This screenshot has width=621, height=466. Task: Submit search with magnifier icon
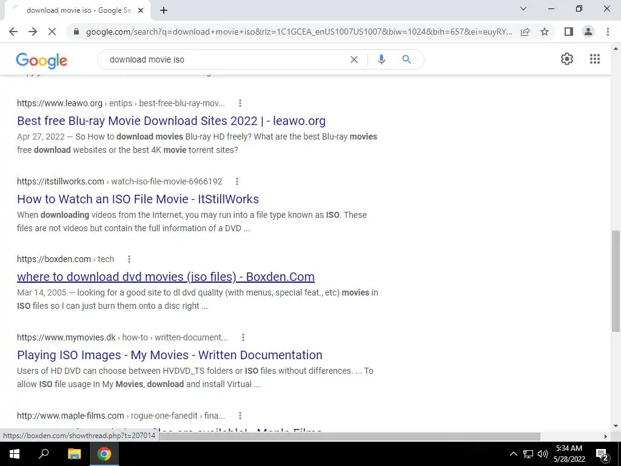[x=406, y=59]
